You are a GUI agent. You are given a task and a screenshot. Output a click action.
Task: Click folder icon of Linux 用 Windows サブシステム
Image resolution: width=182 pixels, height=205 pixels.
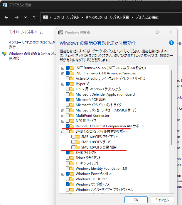[72, 89]
